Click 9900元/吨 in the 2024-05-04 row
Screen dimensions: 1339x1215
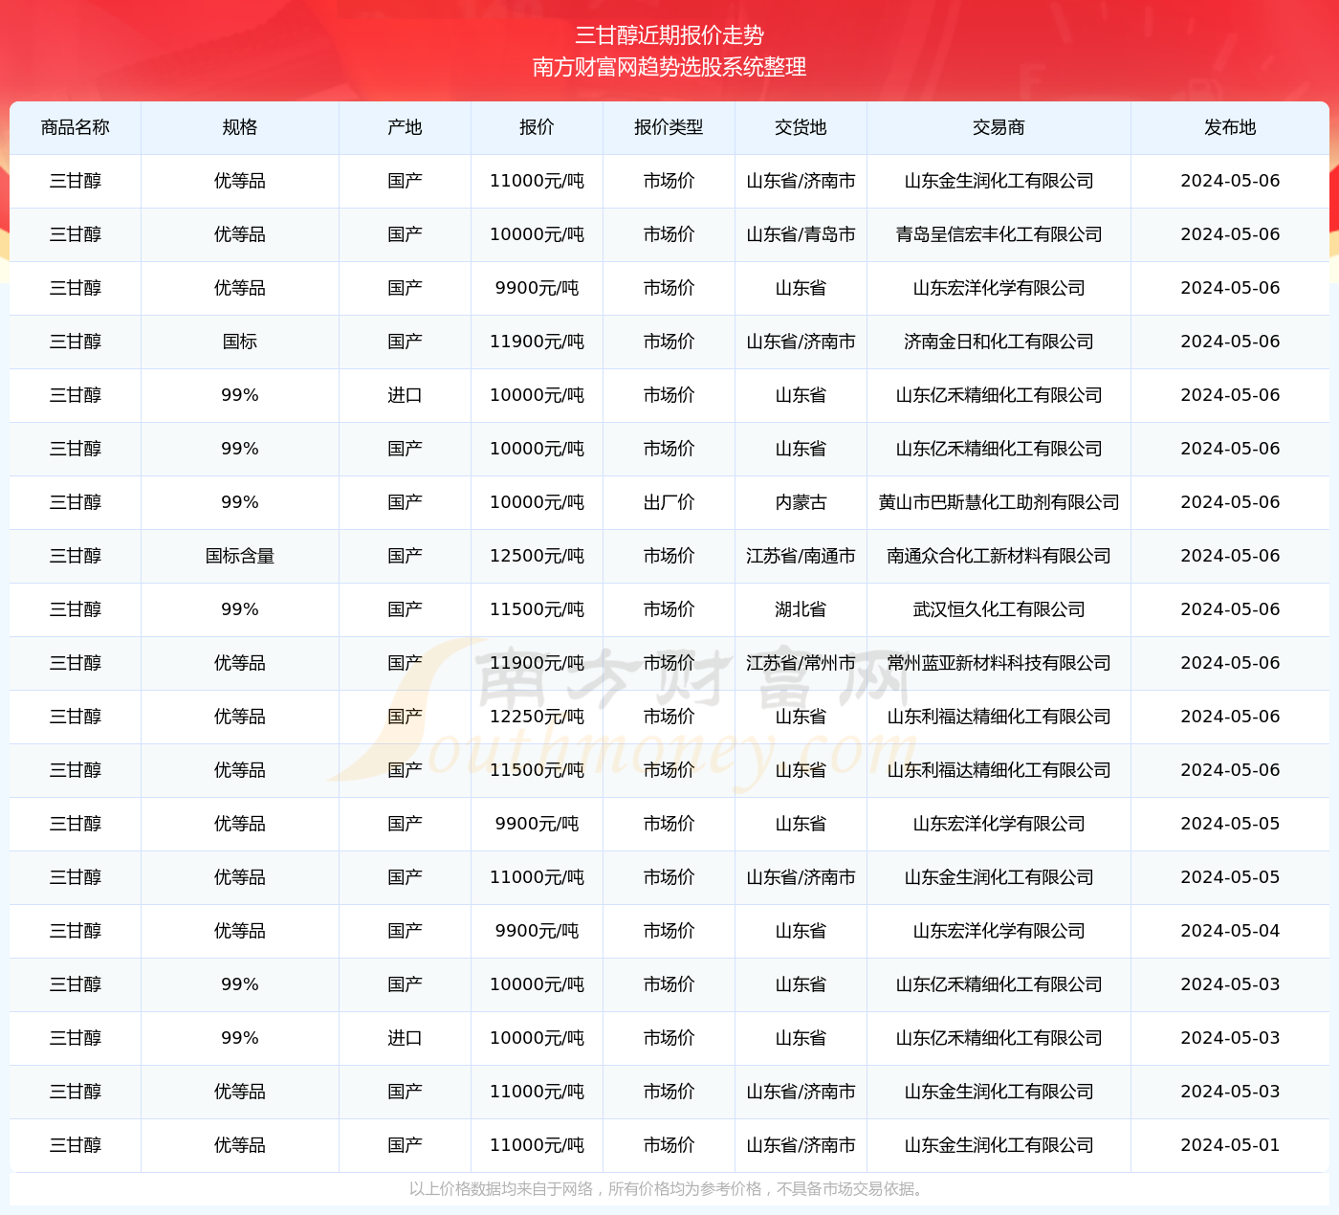(537, 931)
